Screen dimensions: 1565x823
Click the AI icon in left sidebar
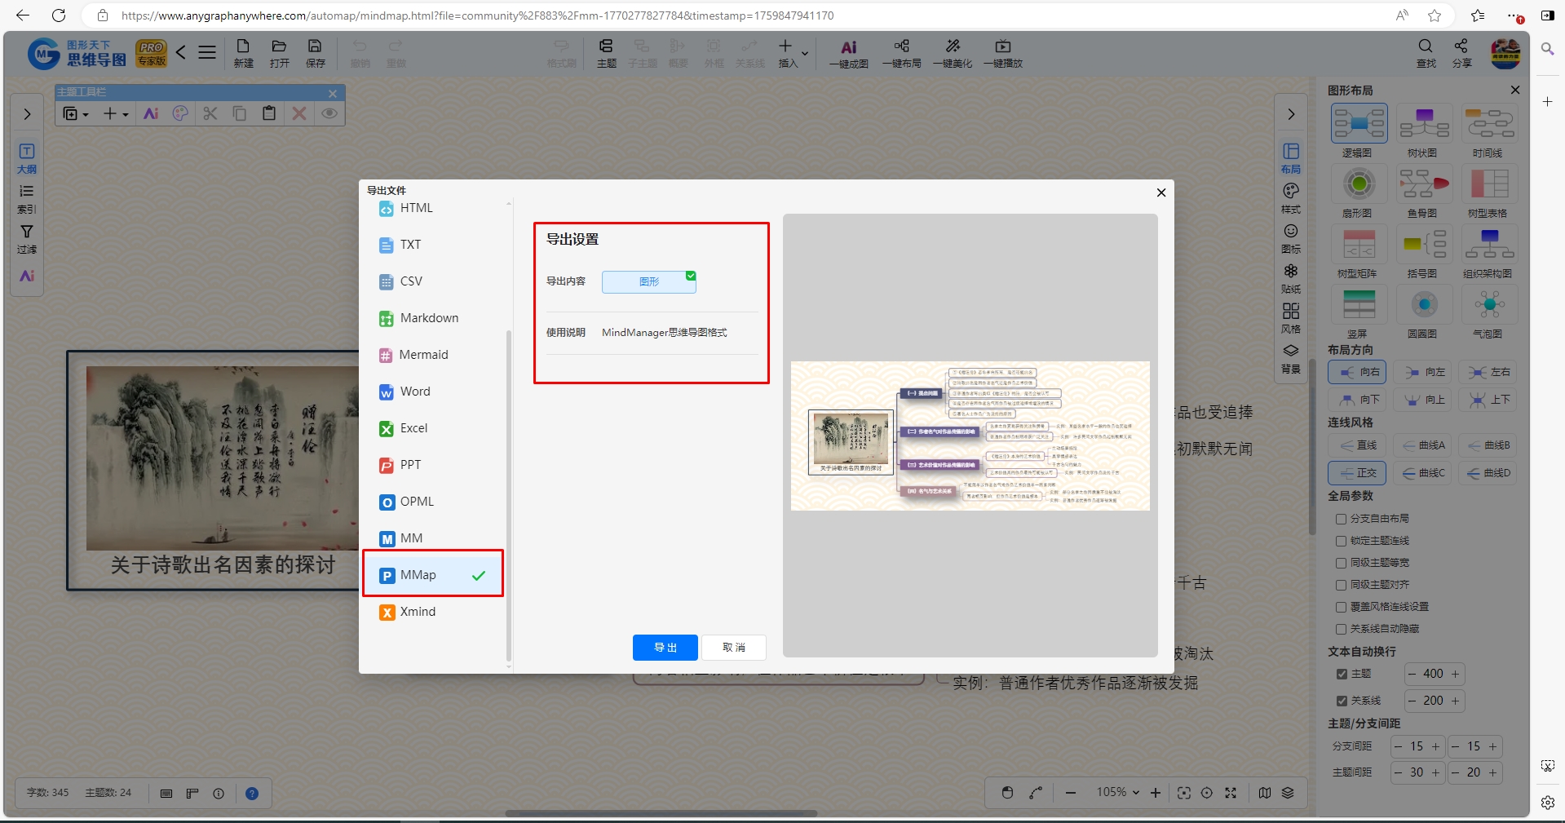(27, 276)
